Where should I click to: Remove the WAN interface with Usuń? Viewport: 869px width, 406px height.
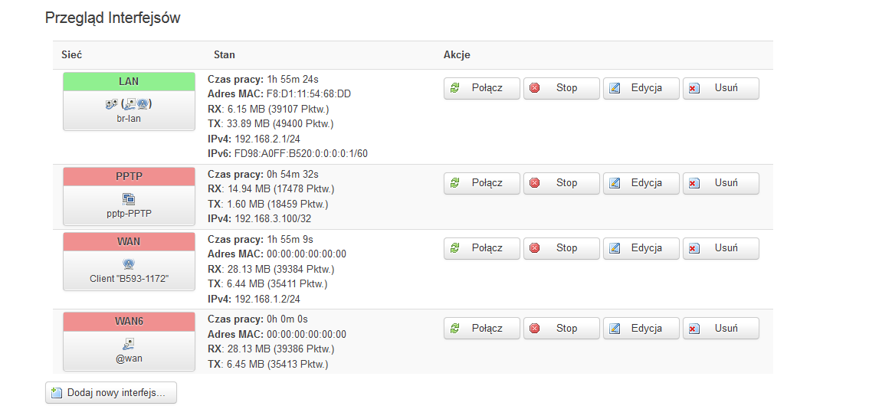click(x=721, y=249)
